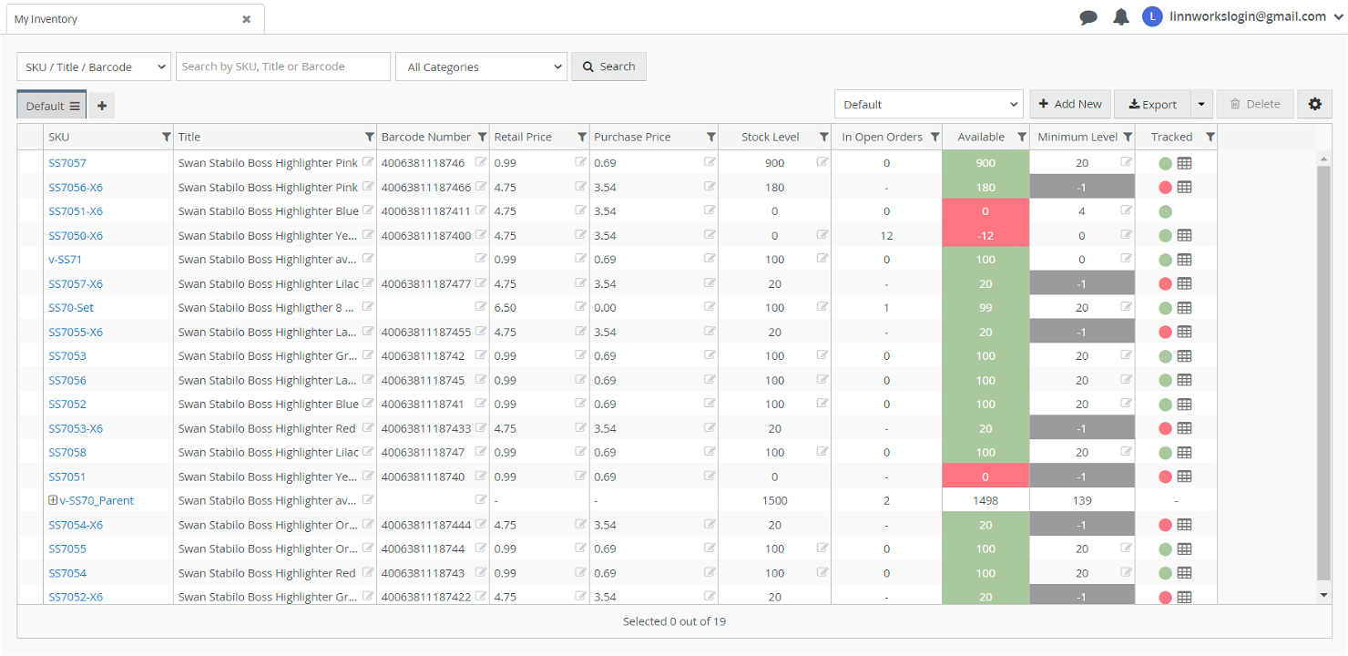Edit stock level of v-SS71
Image resolution: width=1348 pixels, height=656 pixels.
click(x=822, y=259)
